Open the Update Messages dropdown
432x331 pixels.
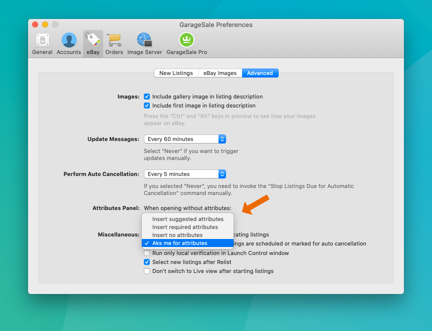coord(185,139)
